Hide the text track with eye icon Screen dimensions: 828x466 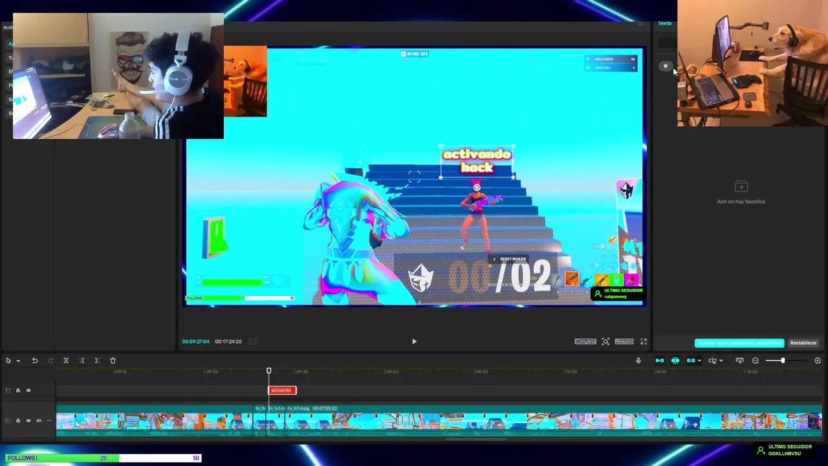point(28,390)
